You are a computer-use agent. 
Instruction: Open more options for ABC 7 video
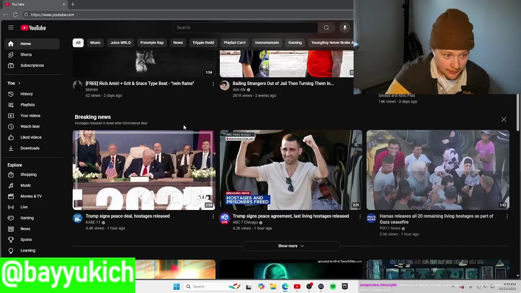[x=360, y=217]
